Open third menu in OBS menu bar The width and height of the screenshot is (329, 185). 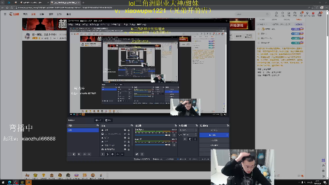pos(85,25)
